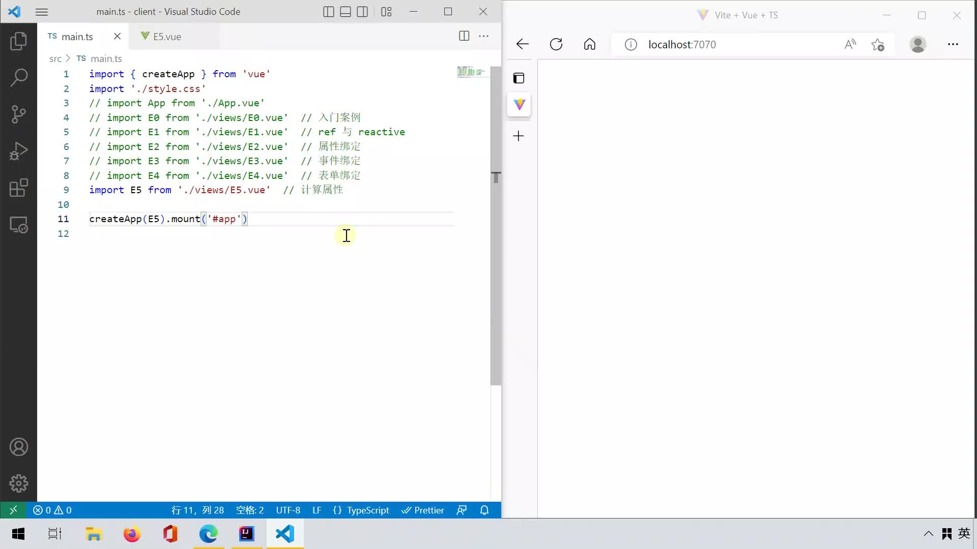Image resolution: width=977 pixels, height=549 pixels.
Task: View site information icon in address bar
Action: 631,45
